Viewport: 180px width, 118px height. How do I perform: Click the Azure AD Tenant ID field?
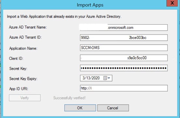click(124, 37)
